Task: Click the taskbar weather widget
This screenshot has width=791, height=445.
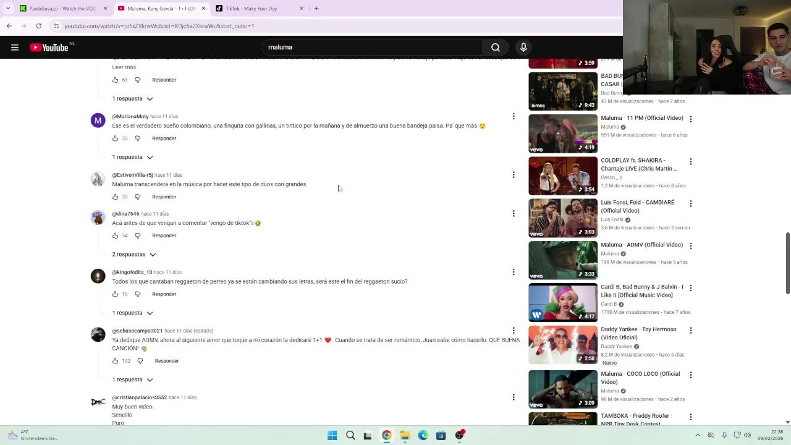Action: coord(32,435)
